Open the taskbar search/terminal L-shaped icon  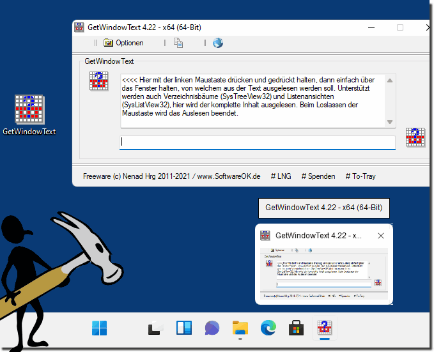point(154,328)
